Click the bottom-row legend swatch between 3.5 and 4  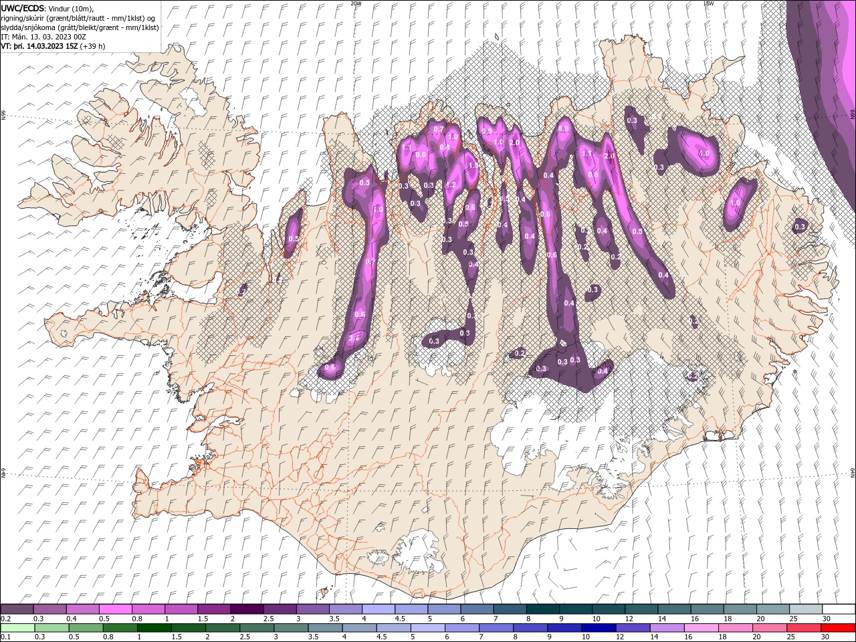(325, 627)
